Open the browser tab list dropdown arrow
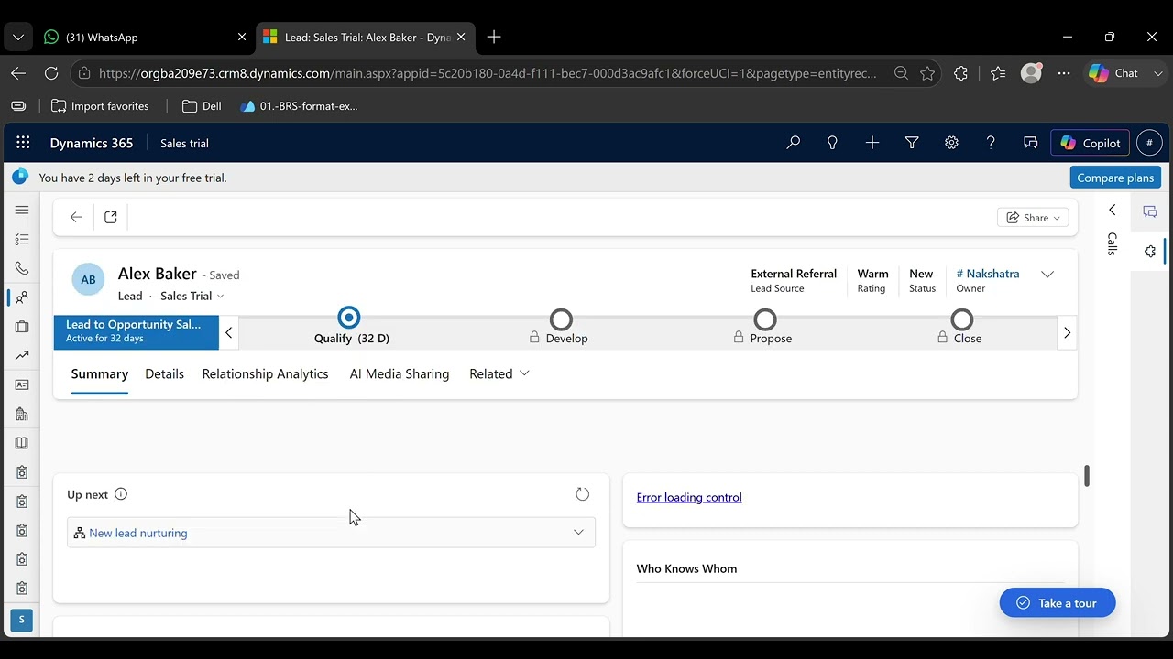This screenshot has height=659, width=1173. pyautogui.click(x=17, y=37)
